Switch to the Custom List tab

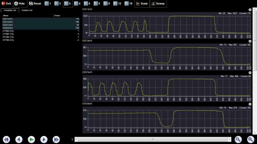[x=27, y=10]
